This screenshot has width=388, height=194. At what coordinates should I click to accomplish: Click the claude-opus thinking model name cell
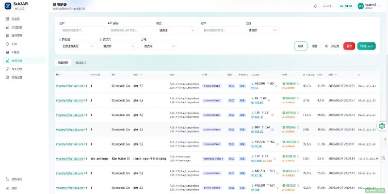[x=150, y=159]
